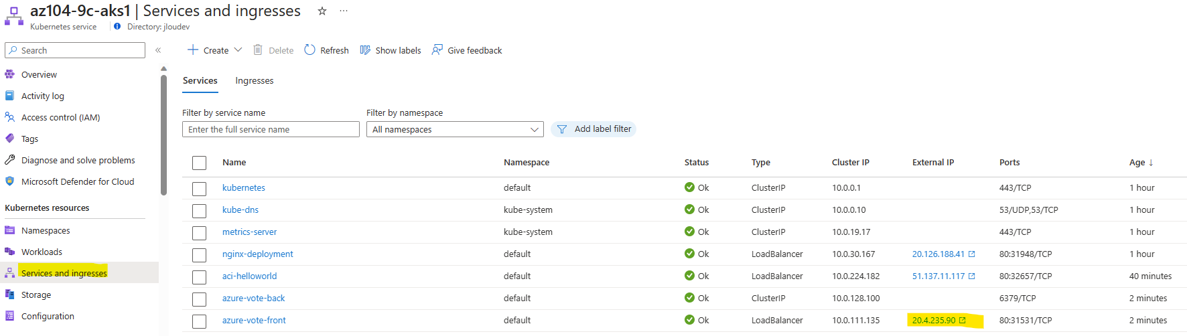Click the Storage sidebar icon
Image resolution: width=1187 pixels, height=336 pixels.
[x=9, y=295]
